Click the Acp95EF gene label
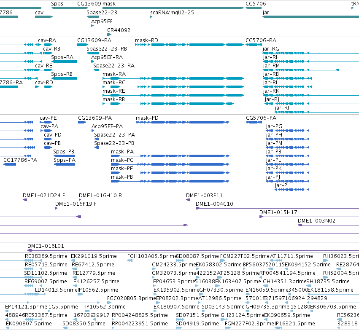Image resolution: width=359 pixels, height=330 pixels. tap(102, 21)
